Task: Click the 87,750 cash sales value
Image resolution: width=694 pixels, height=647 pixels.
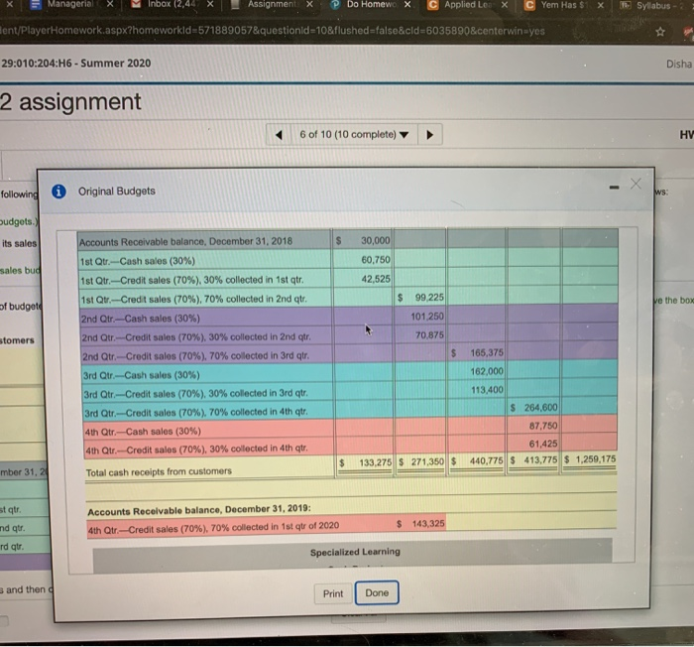Action: (x=543, y=426)
